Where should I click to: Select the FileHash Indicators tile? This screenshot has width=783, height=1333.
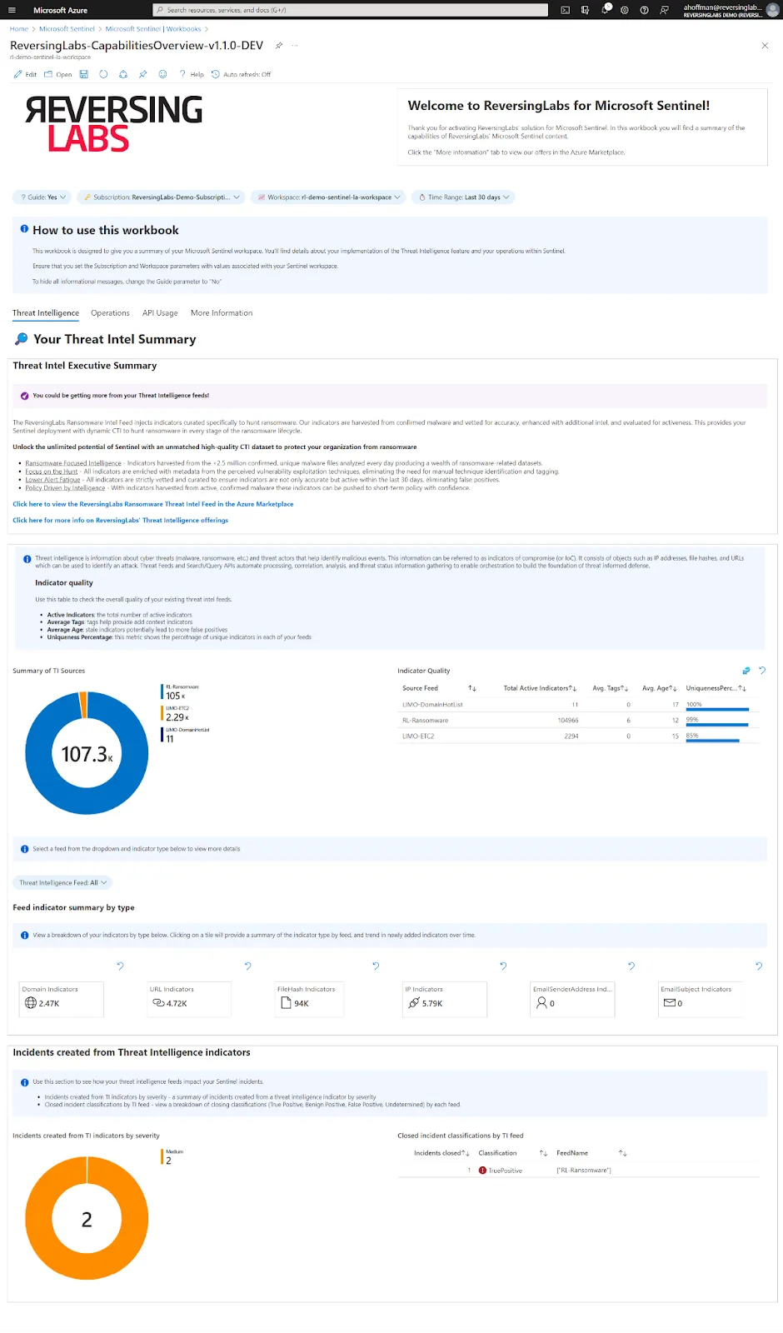click(310, 999)
